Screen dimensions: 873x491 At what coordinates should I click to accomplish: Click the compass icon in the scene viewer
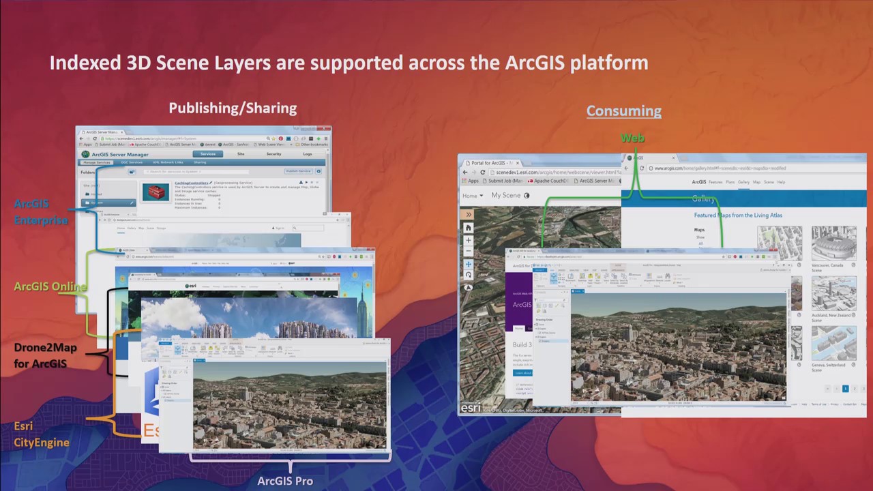point(469,286)
